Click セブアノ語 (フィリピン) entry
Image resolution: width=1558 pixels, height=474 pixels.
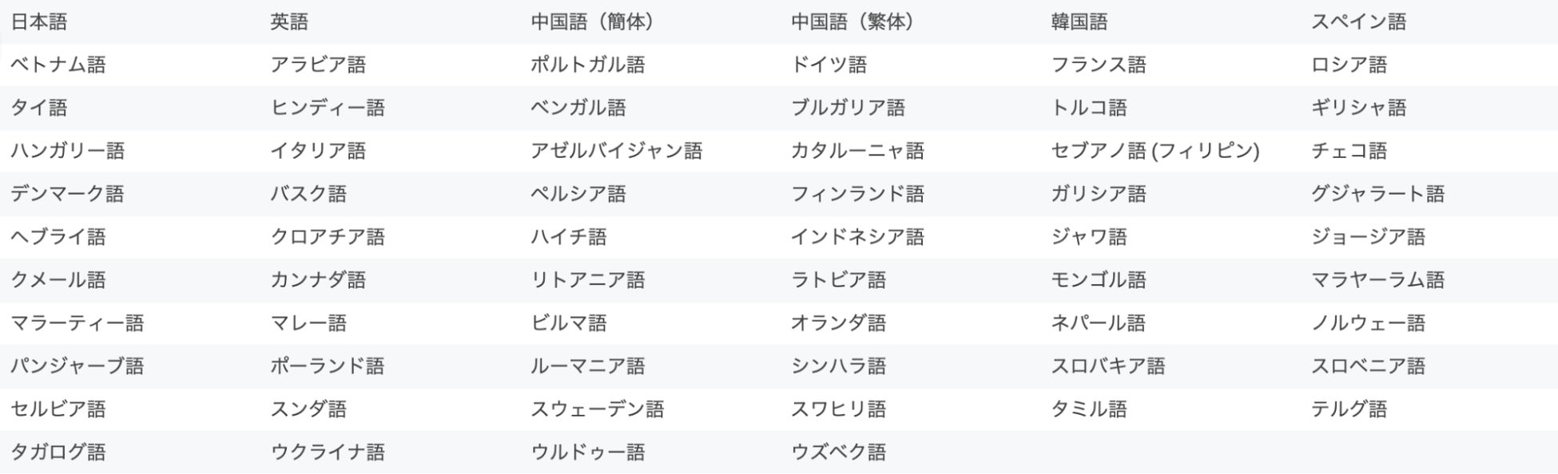[x=1155, y=152]
